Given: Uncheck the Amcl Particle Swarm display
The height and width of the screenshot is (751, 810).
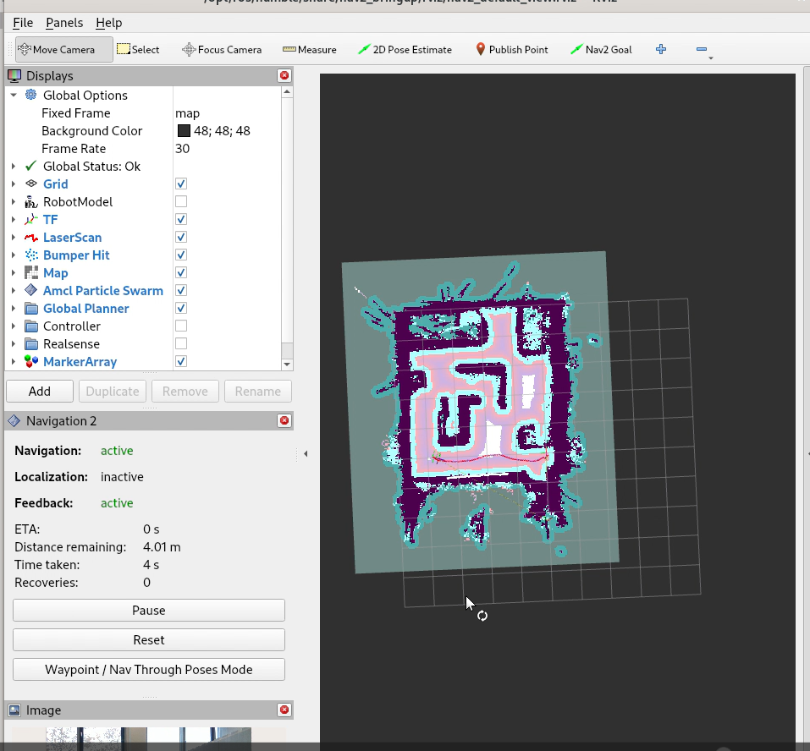Looking at the screenshot, I should pyautogui.click(x=181, y=291).
